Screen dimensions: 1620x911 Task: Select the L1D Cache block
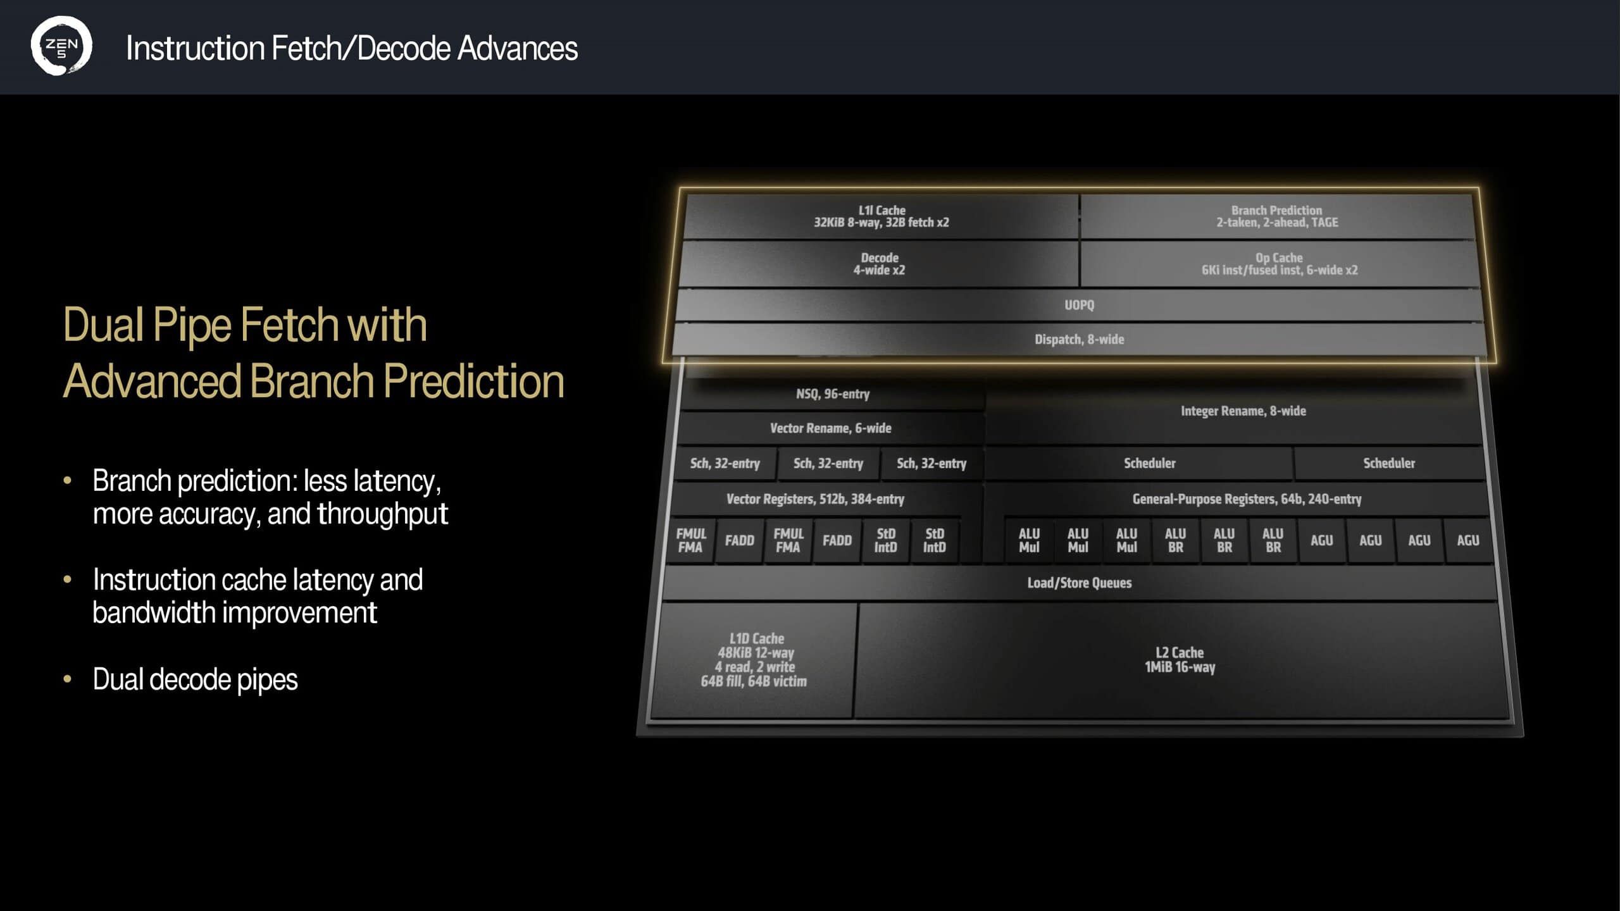pyautogui.click(x=754, y=660)
